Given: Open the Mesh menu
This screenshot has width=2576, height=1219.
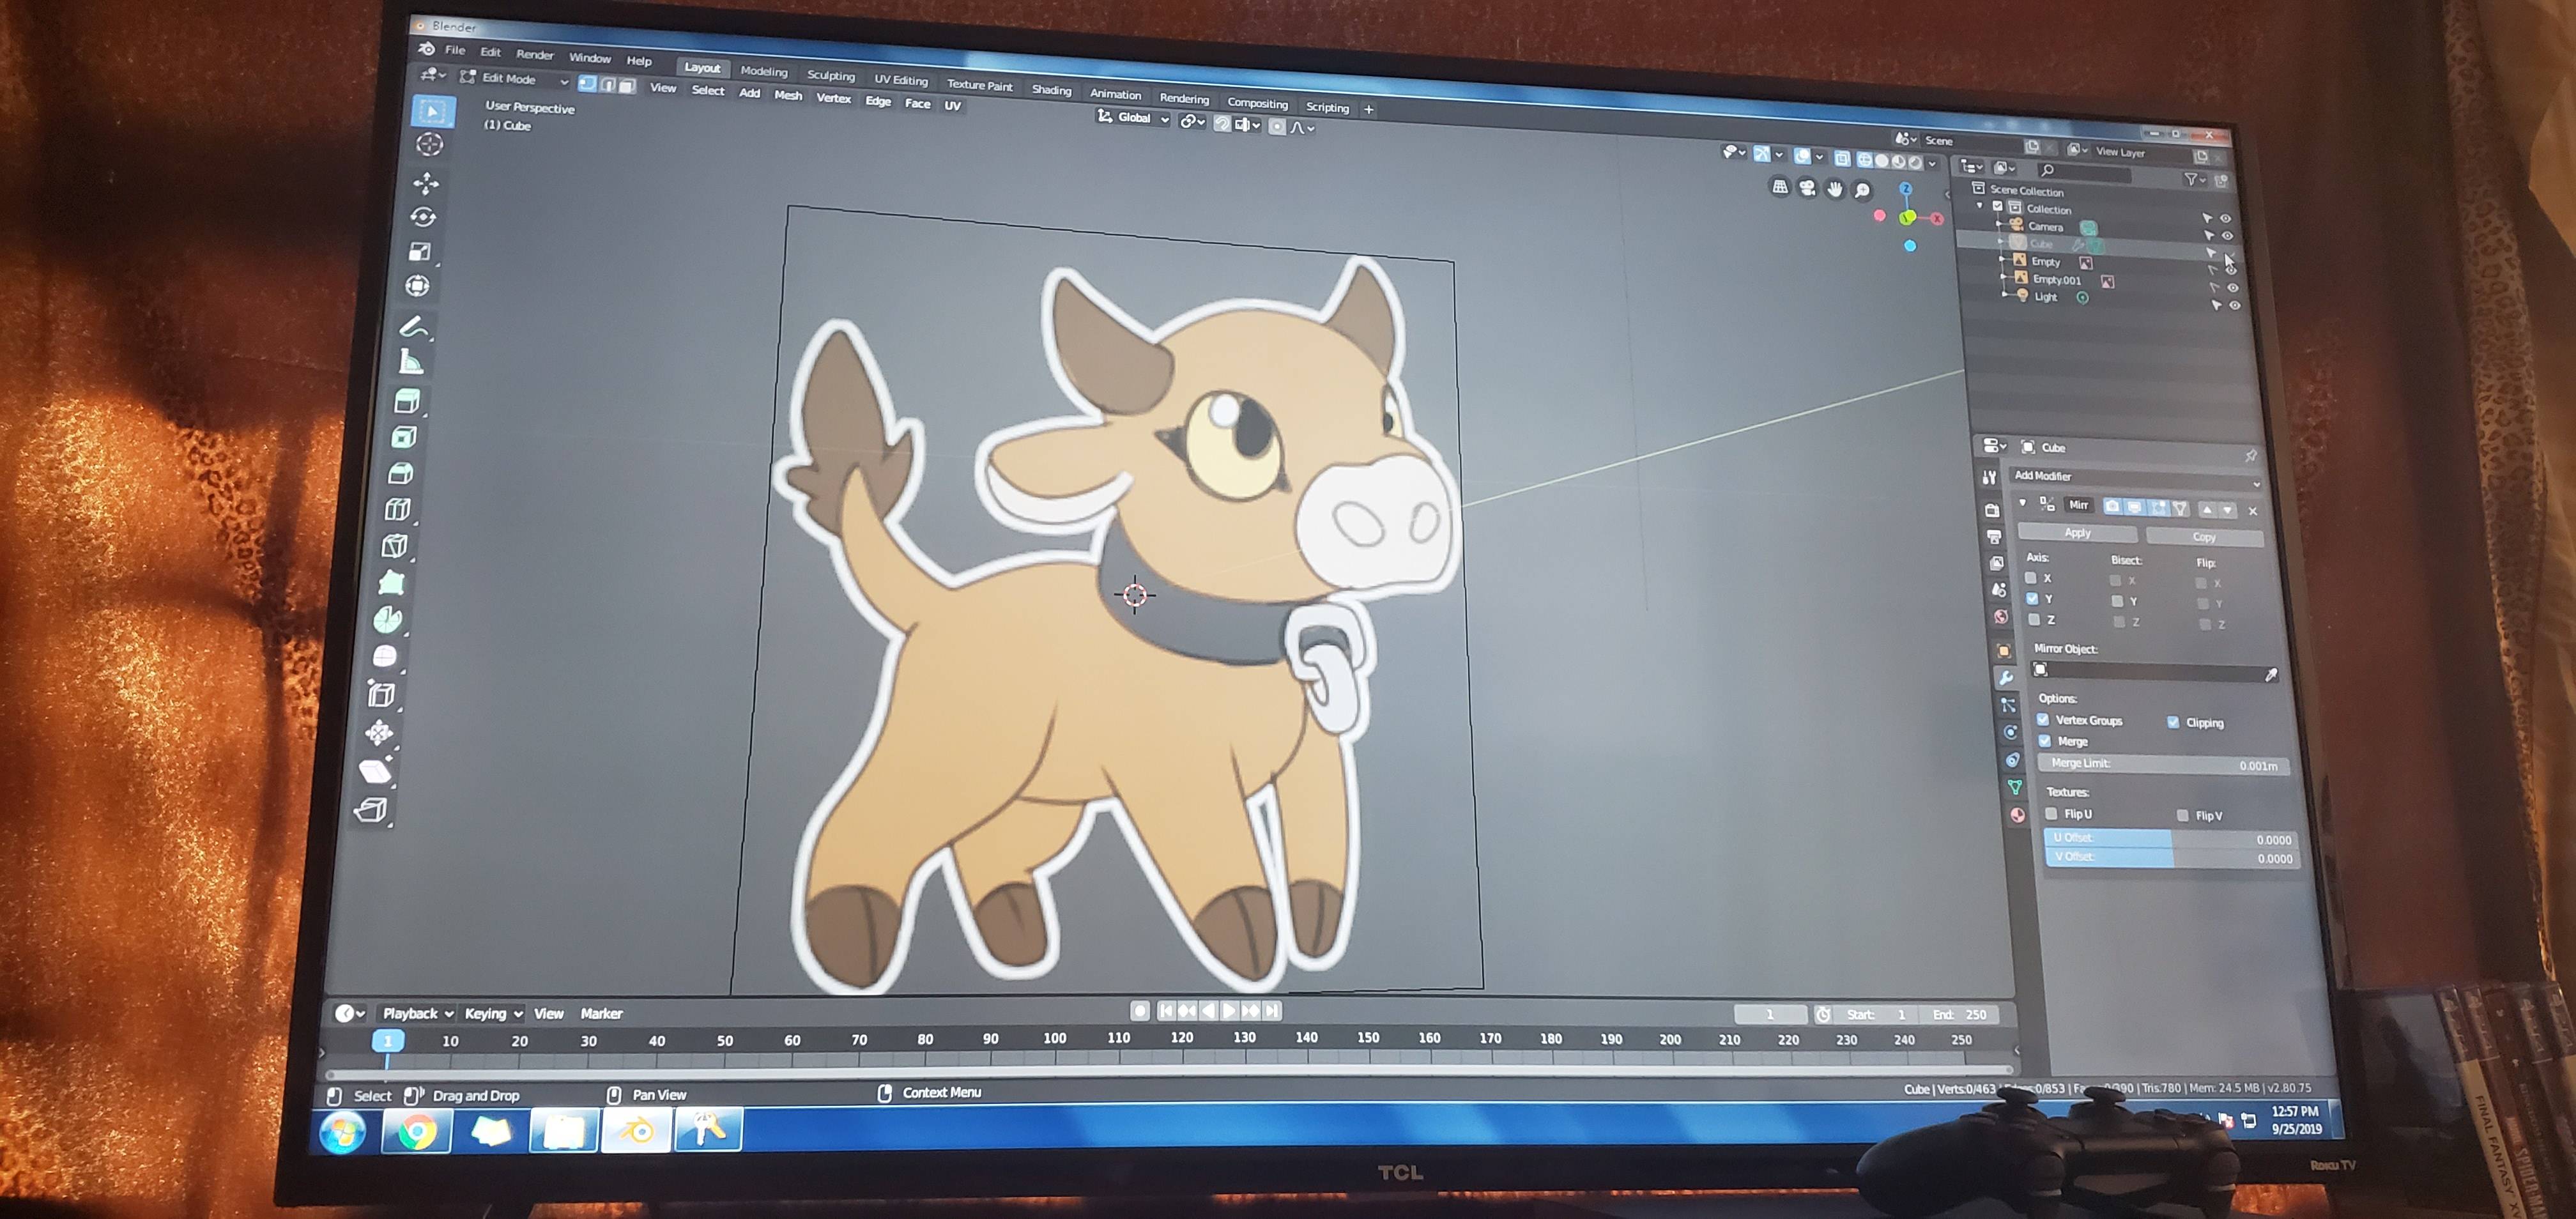Looking at the screenshot, I should 788,95.
